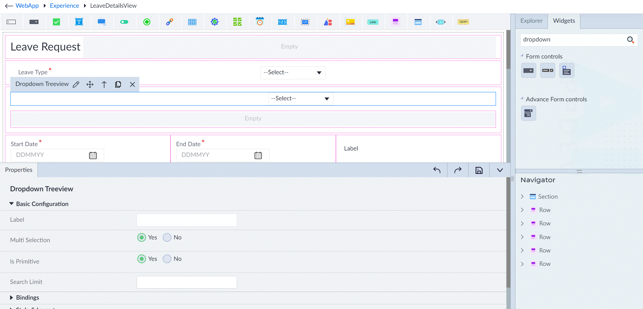Set Is Primitive to No
The width and height of the screenshot is (643, 309).
[167, 259]
